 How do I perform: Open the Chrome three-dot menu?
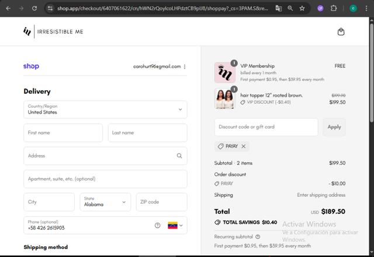(x=366, y=8)
